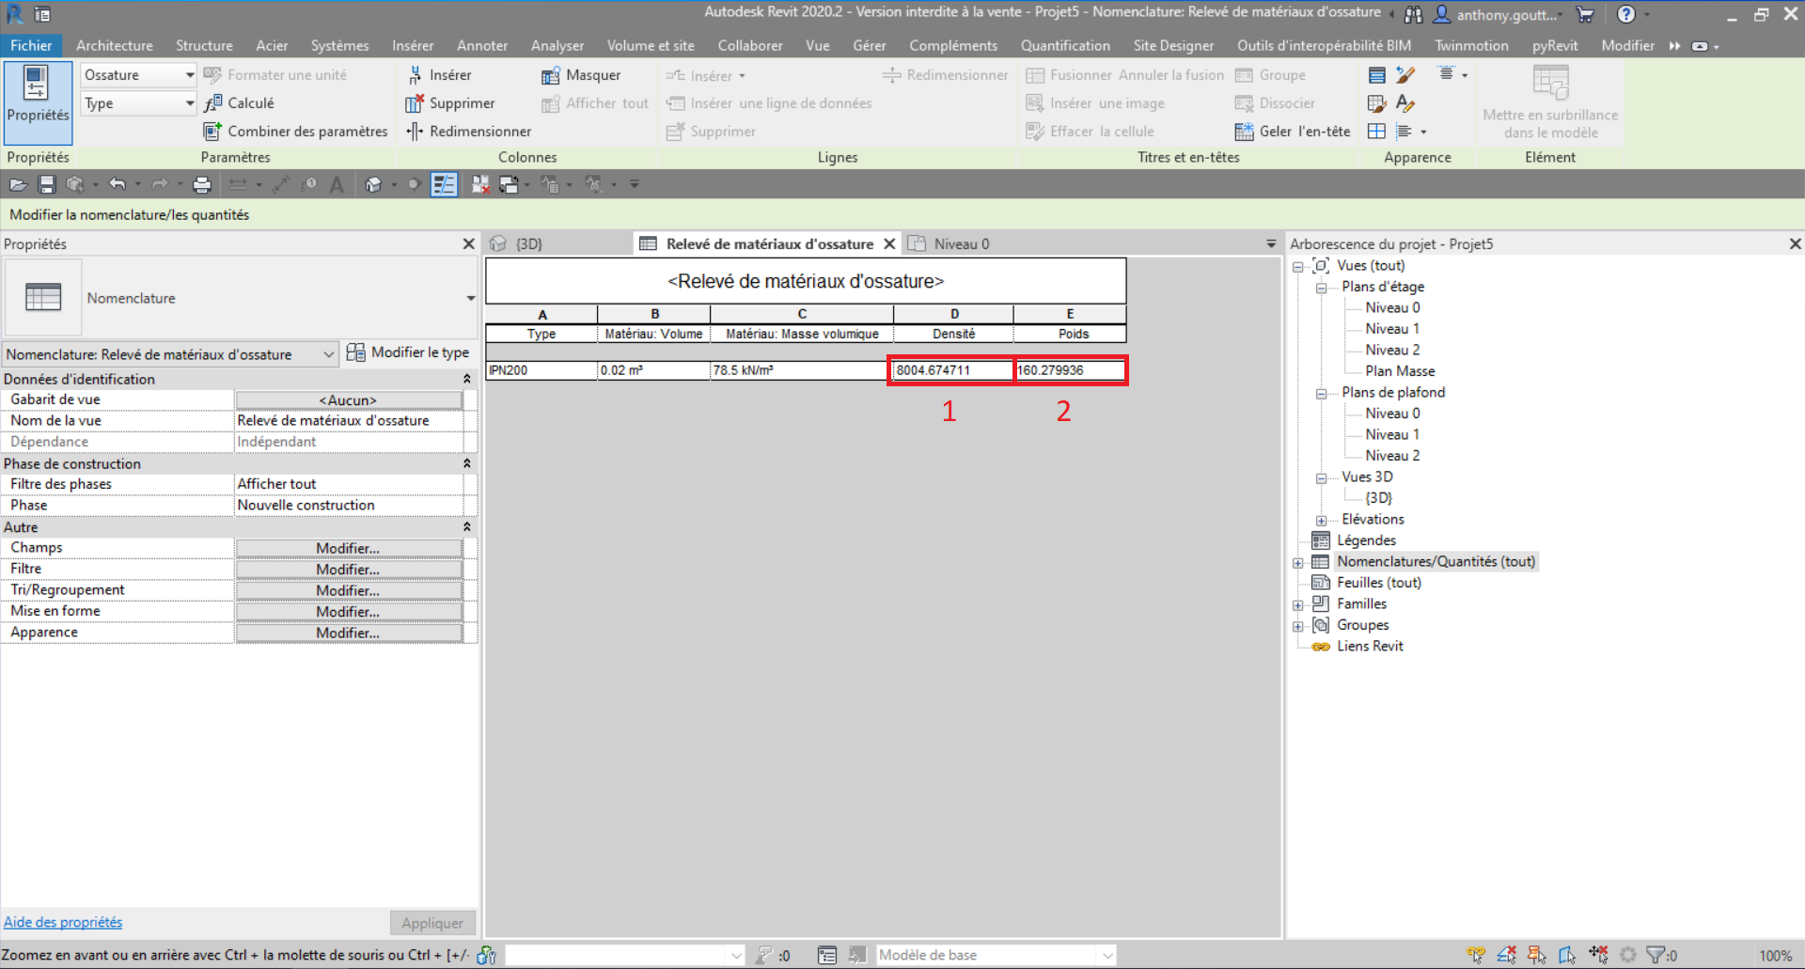Click Geler l'en-tête icon
Viewport: 1805px width, 969px height.
1244,132
